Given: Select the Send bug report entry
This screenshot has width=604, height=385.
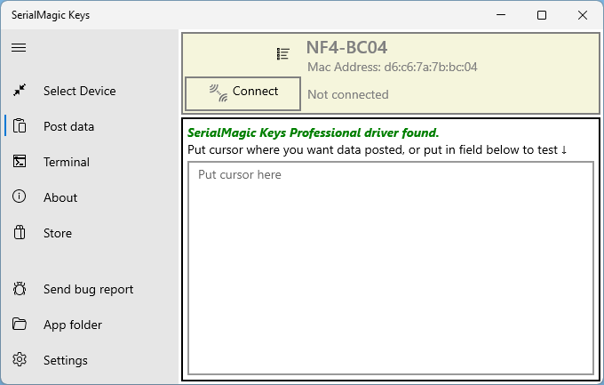Looking at the screenshot, I should 88,289.
